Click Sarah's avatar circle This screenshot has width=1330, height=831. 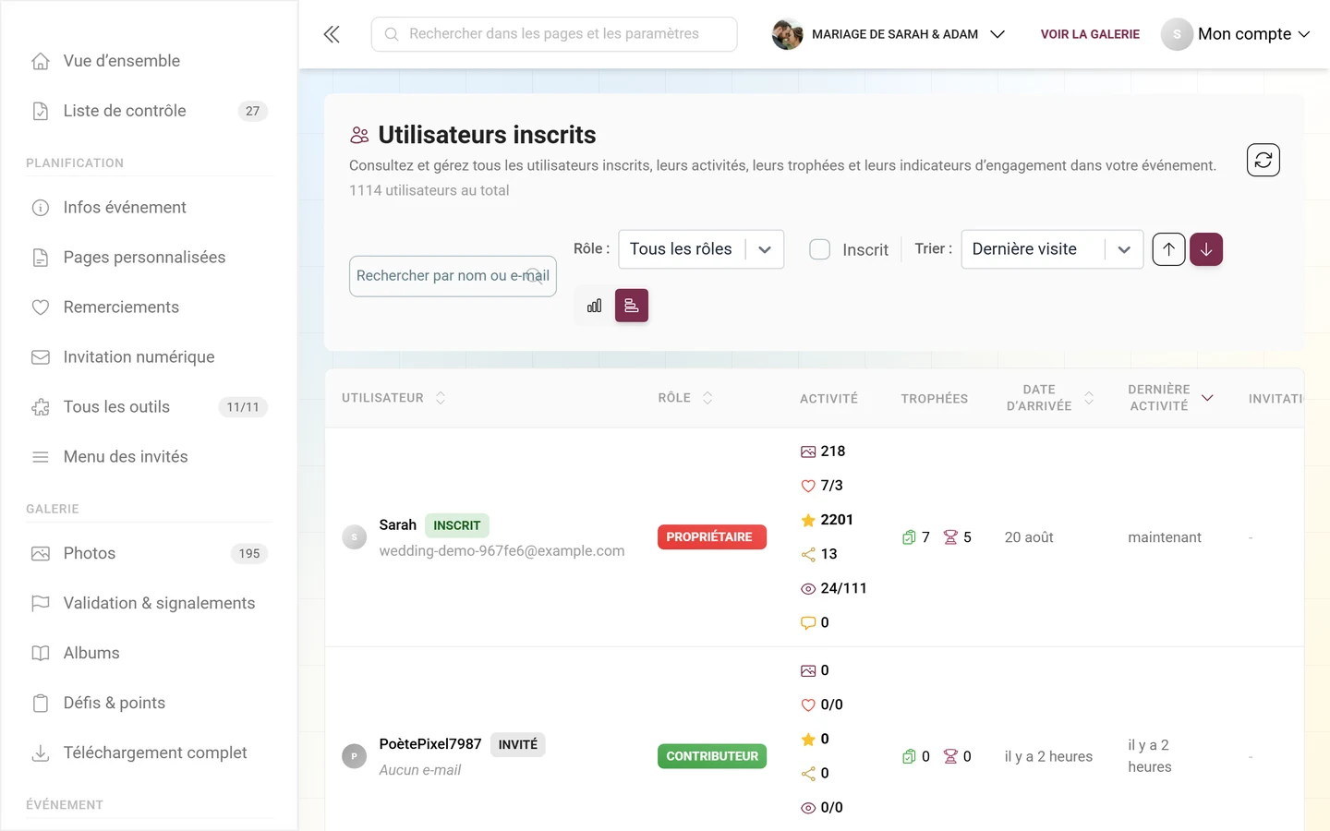(355, 537)
